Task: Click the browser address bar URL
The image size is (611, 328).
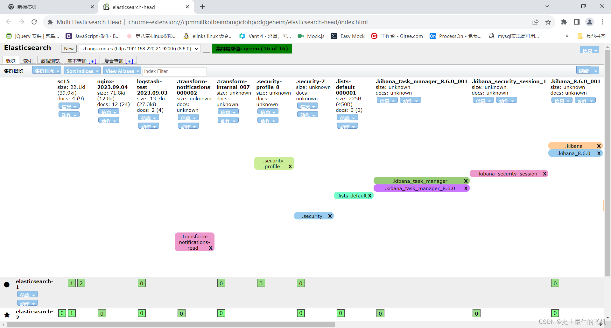Action: click(248, 22)
